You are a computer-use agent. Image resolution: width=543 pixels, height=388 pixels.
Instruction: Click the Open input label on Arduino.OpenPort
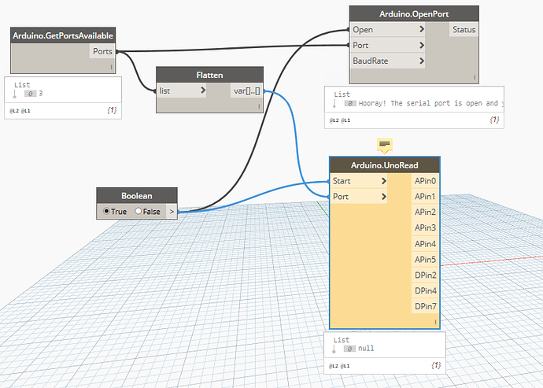pyautogui.click(x=363, y=29)
